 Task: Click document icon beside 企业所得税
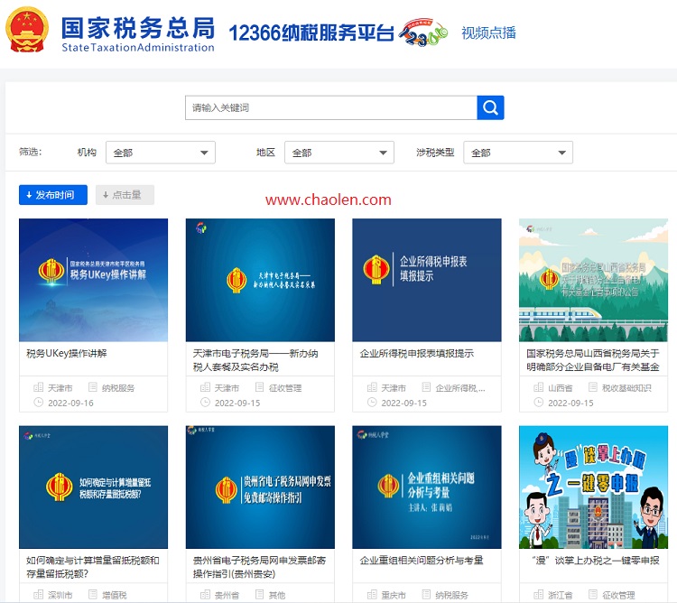click(x=426, y=387)
